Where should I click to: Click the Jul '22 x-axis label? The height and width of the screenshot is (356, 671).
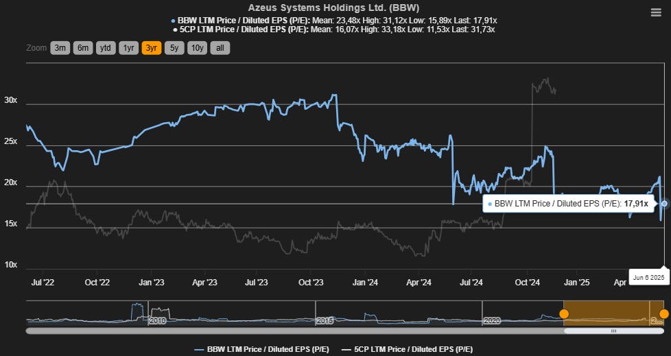[x=43, y=283]
